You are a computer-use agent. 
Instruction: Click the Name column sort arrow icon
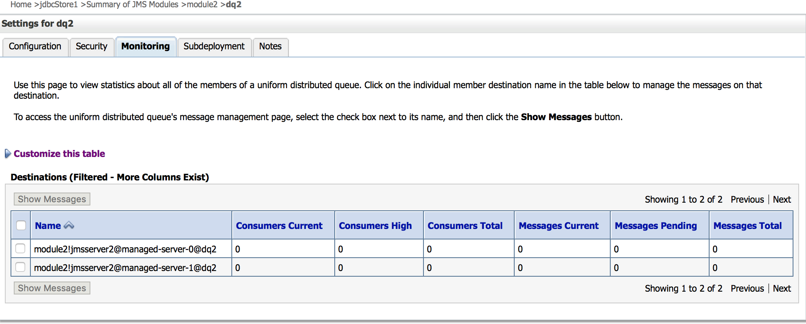69,225
